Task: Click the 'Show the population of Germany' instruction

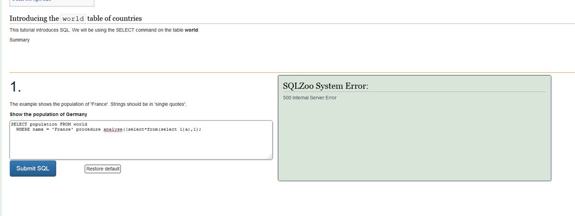Action: point(48,114)
